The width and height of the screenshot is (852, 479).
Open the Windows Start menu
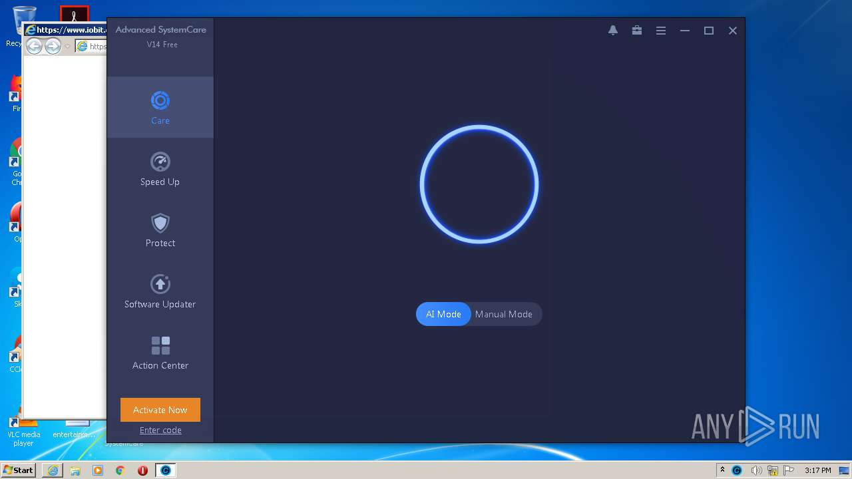(x=19, y=470)
